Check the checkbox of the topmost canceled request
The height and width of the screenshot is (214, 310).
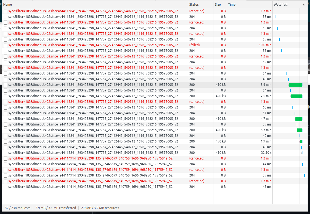tap(5, 11)
